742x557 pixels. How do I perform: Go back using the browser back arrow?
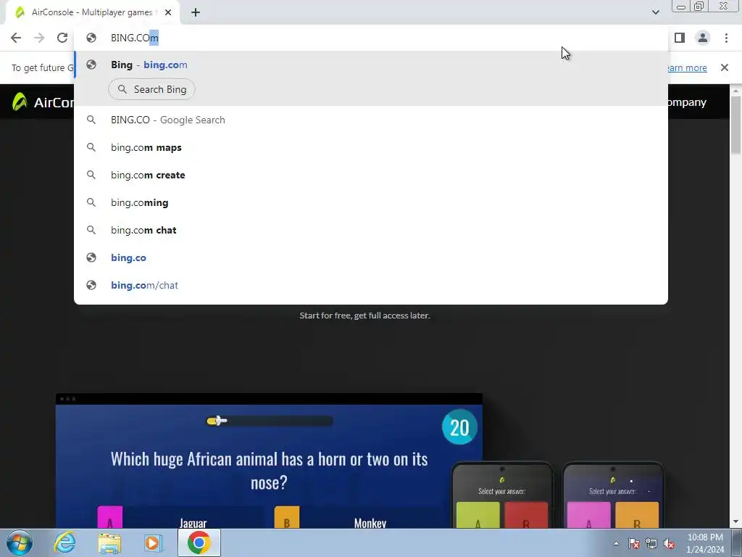[16, 38]
